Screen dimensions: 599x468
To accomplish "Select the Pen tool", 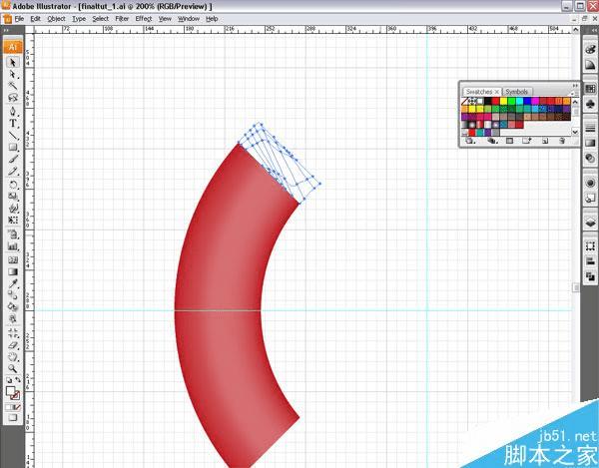I will 13,112.
